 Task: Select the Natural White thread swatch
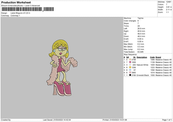coord(130,65)
